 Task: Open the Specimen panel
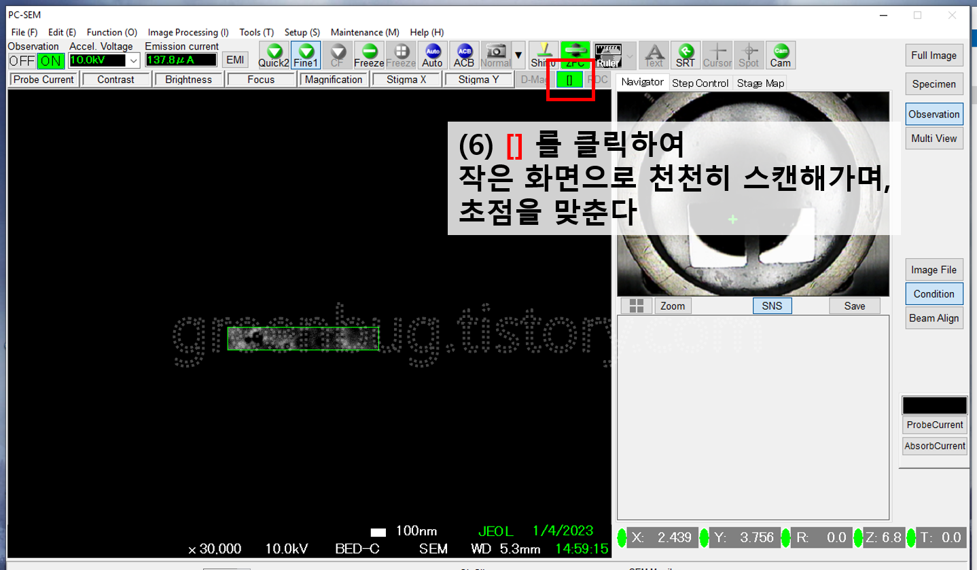pos(934,84)
